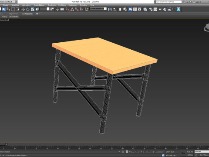Viewport: 209px width, 157px height.
Task: Click Add Time Tag
Action: click(170, 155)
